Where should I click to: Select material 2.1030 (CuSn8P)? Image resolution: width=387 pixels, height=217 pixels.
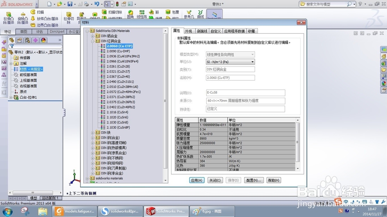[118, 127]
